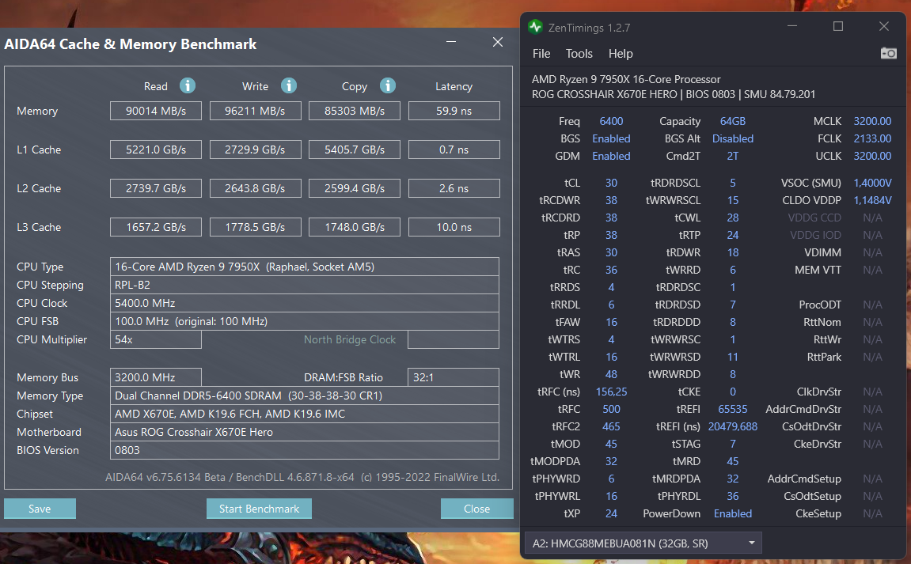The height and width of the screenshot is (564, 911).
Task: Click the empty North Bridge Clock field
Action: (454, 339)
